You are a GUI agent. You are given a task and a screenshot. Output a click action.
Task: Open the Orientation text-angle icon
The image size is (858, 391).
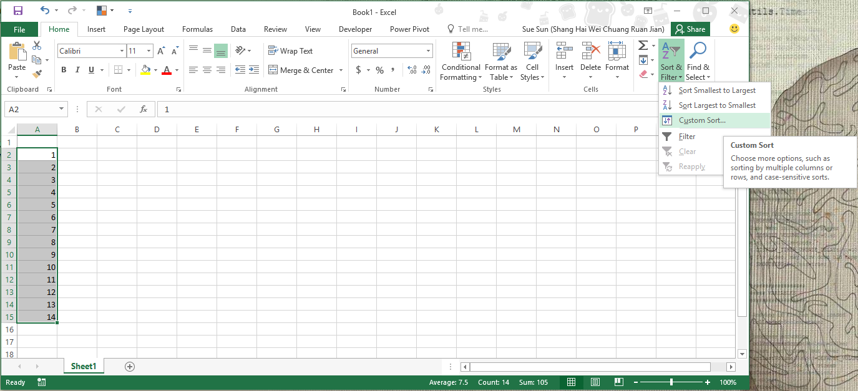240,51
